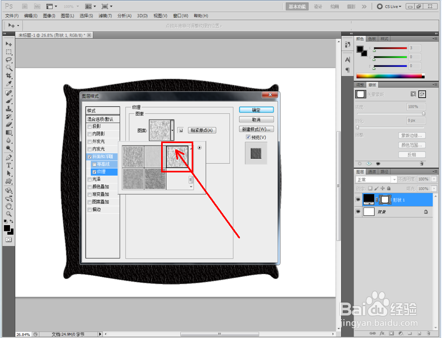Viewport: 442px width, 338px height.
Task: Enable the 内发光 checkbox
Action: [x=90, y=149]
